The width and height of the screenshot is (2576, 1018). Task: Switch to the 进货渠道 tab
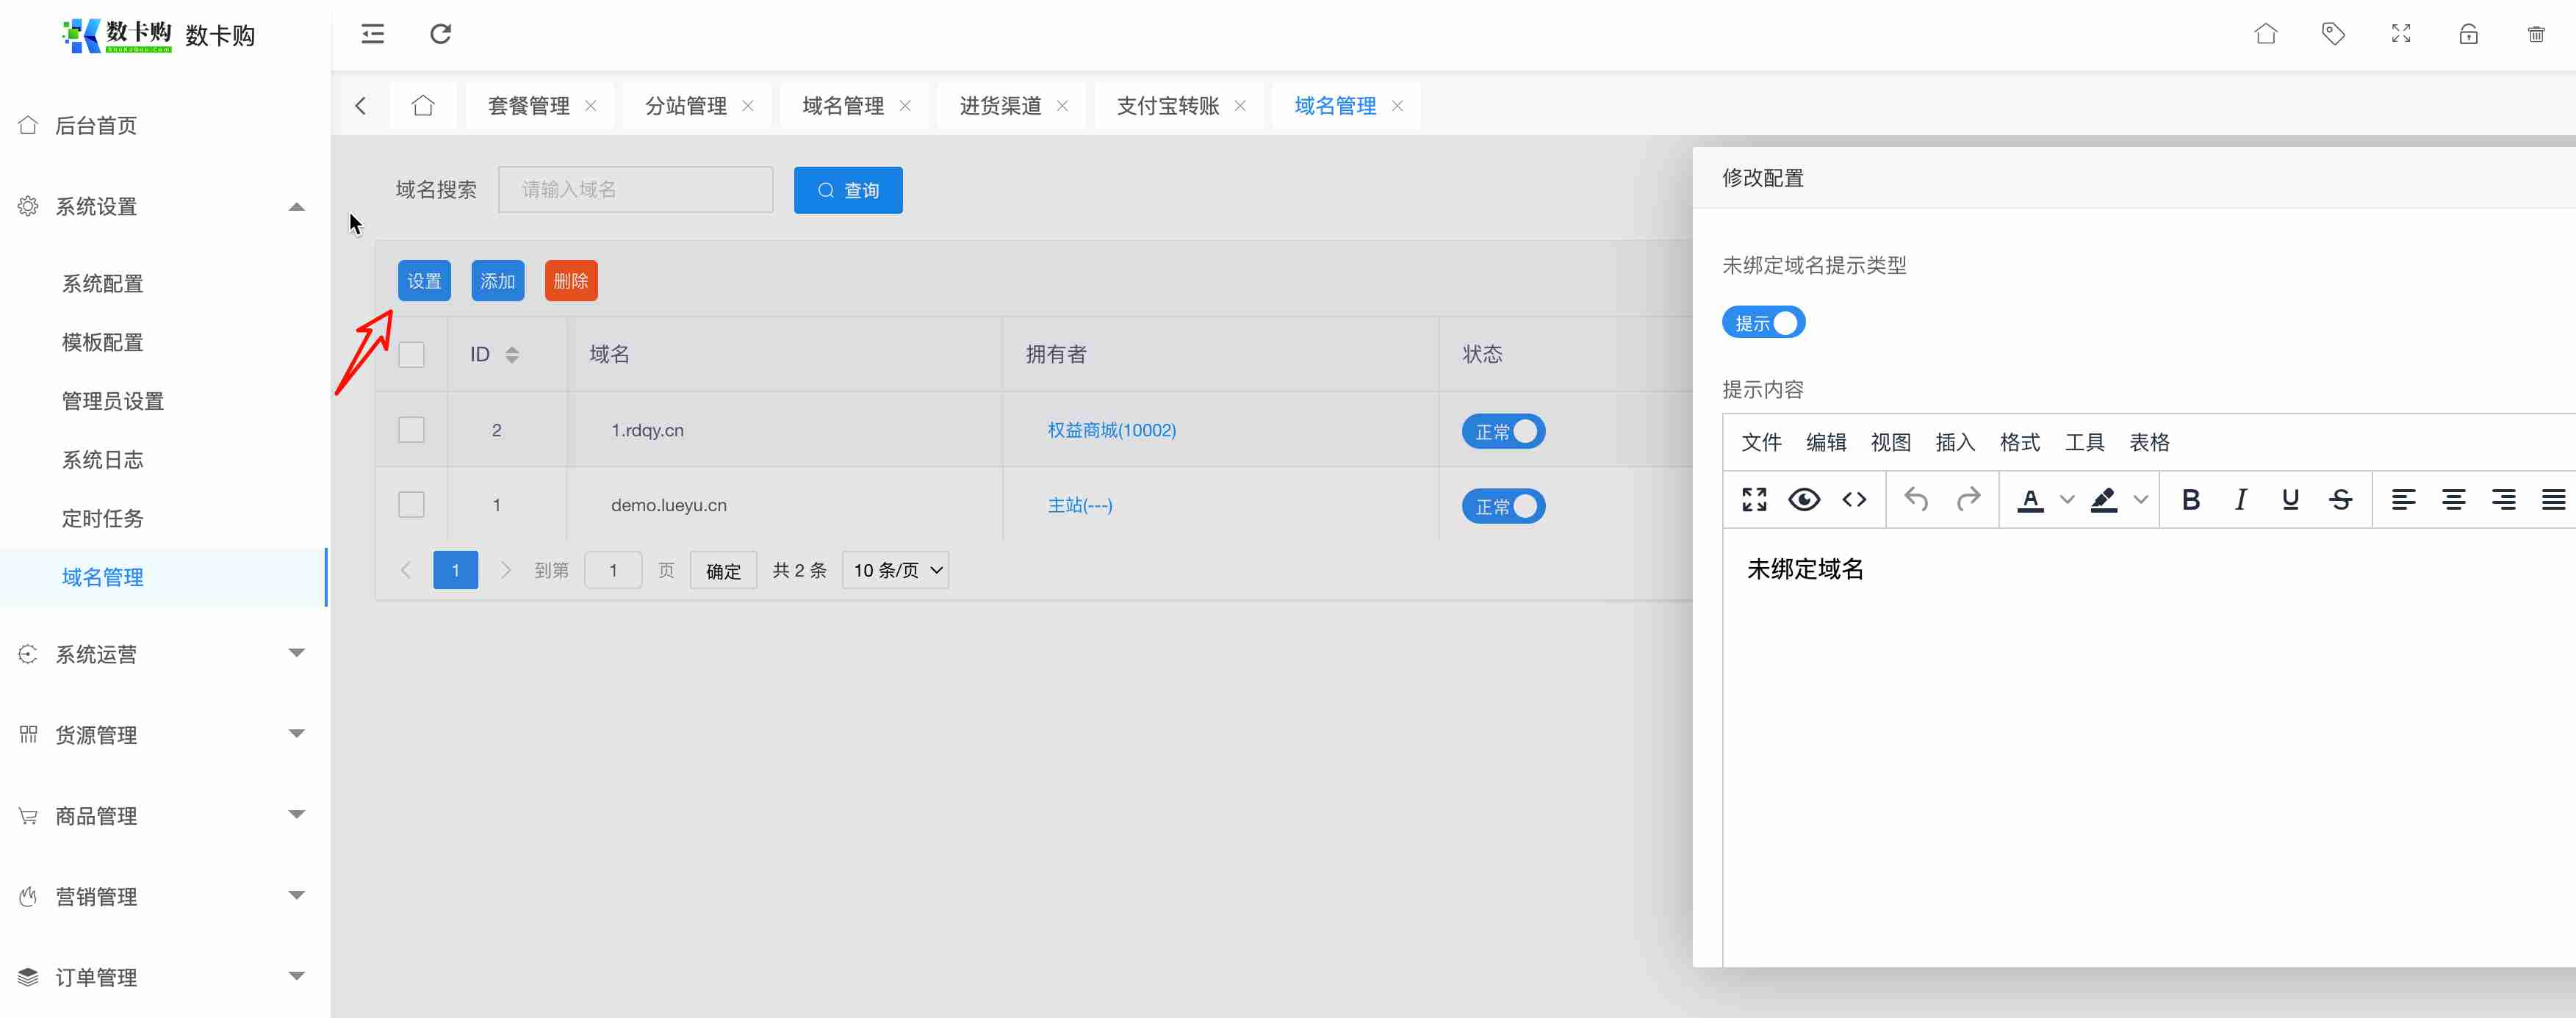point(1000,106)
